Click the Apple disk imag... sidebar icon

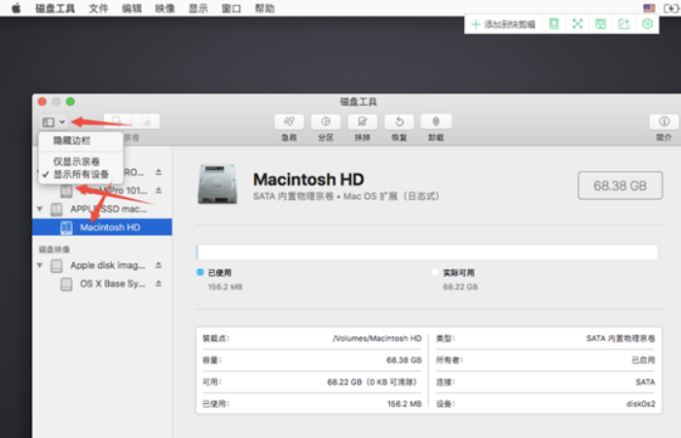[x=56, y=265]
